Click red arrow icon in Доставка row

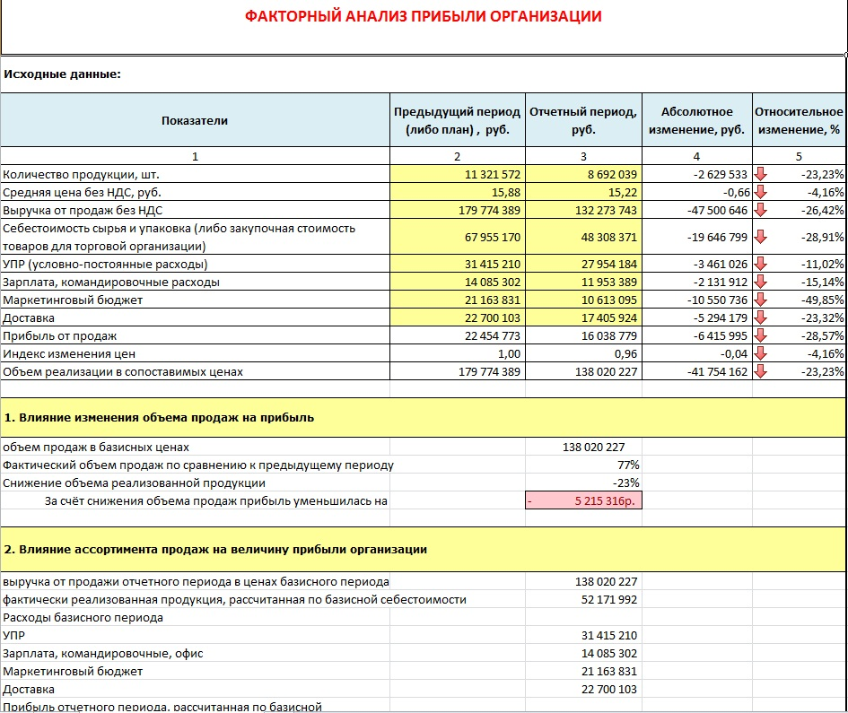coord(760,317)
